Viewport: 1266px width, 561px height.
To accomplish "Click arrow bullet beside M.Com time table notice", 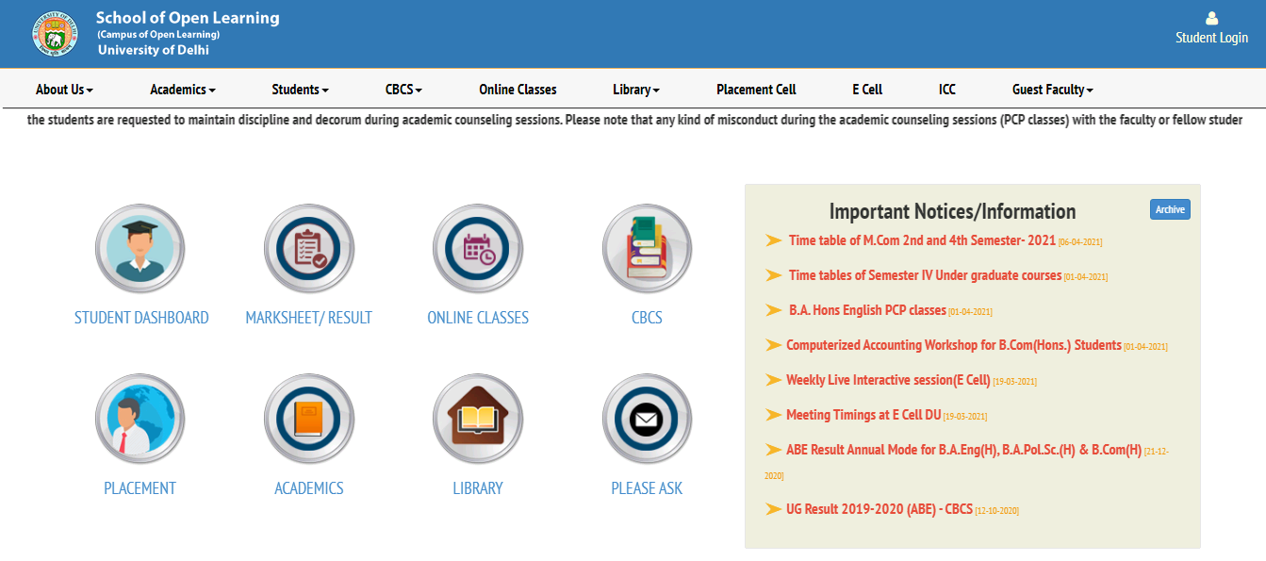I will coord(774,240).
